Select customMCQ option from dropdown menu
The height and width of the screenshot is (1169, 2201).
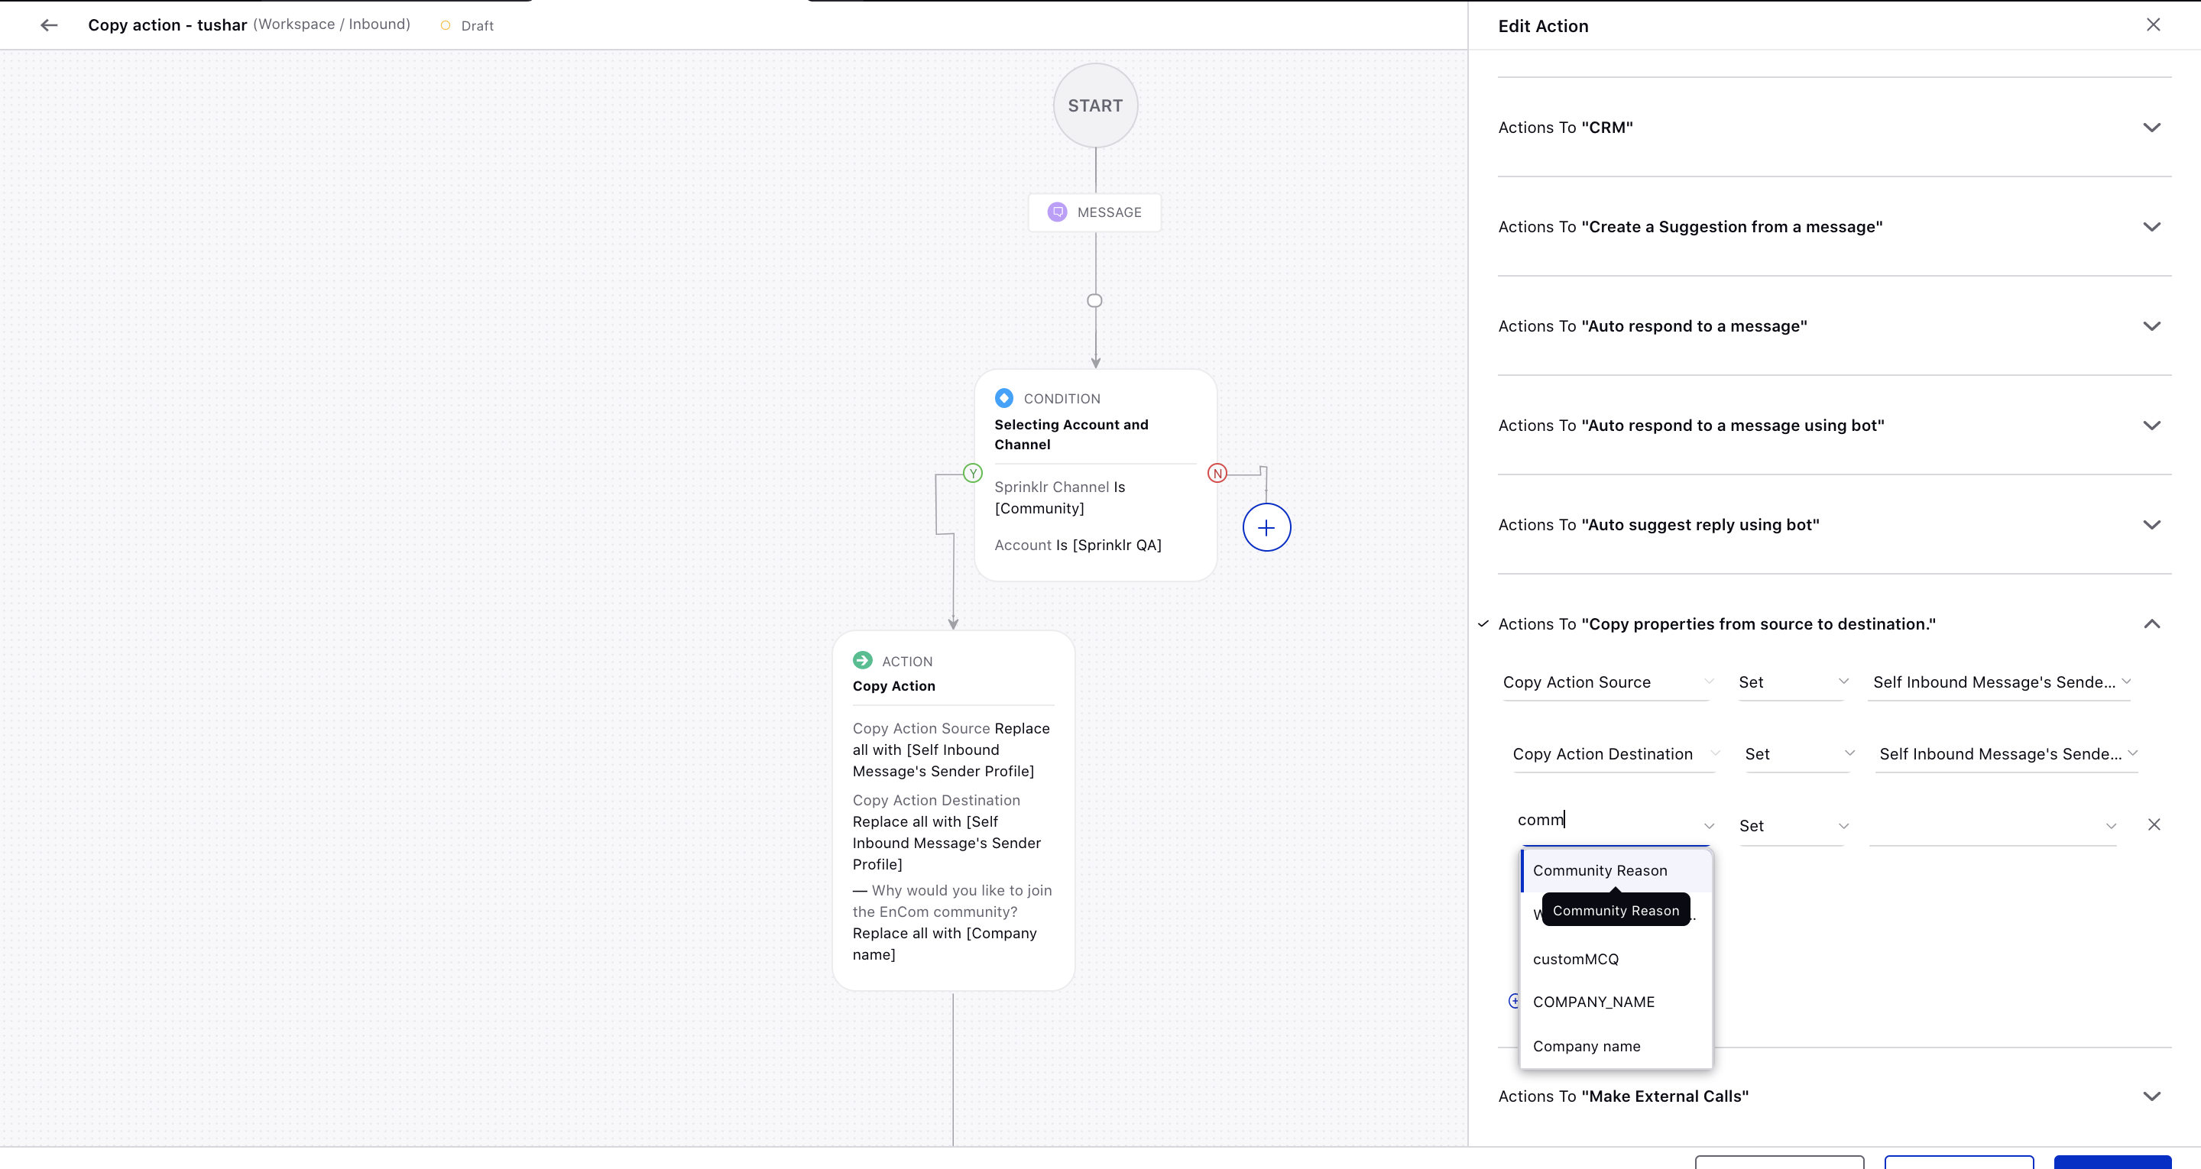(x=1577, y=958)
